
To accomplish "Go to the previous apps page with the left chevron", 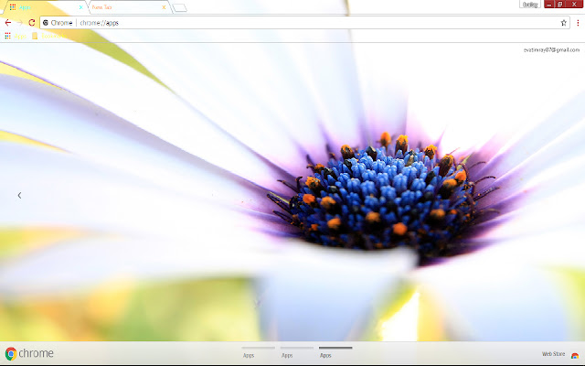I will (19, 195).
